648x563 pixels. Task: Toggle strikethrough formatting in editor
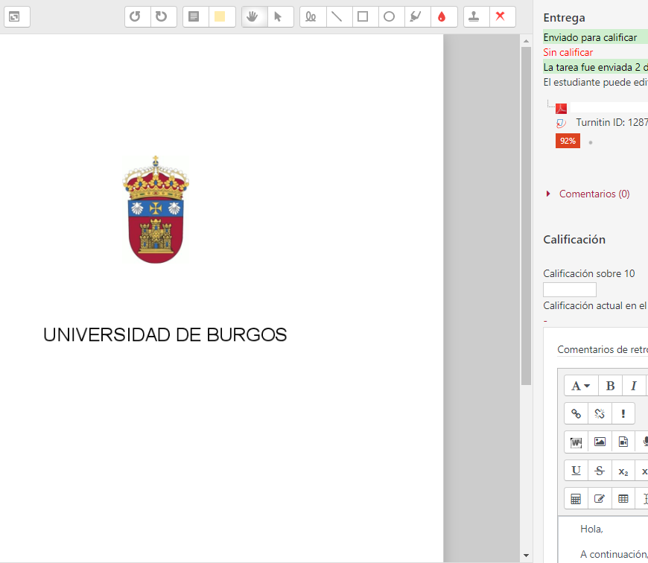(600, 471)
